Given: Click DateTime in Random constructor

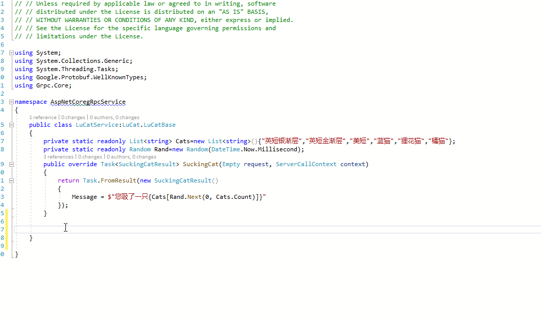Looking at the screenshot, I should click(226, 149).
